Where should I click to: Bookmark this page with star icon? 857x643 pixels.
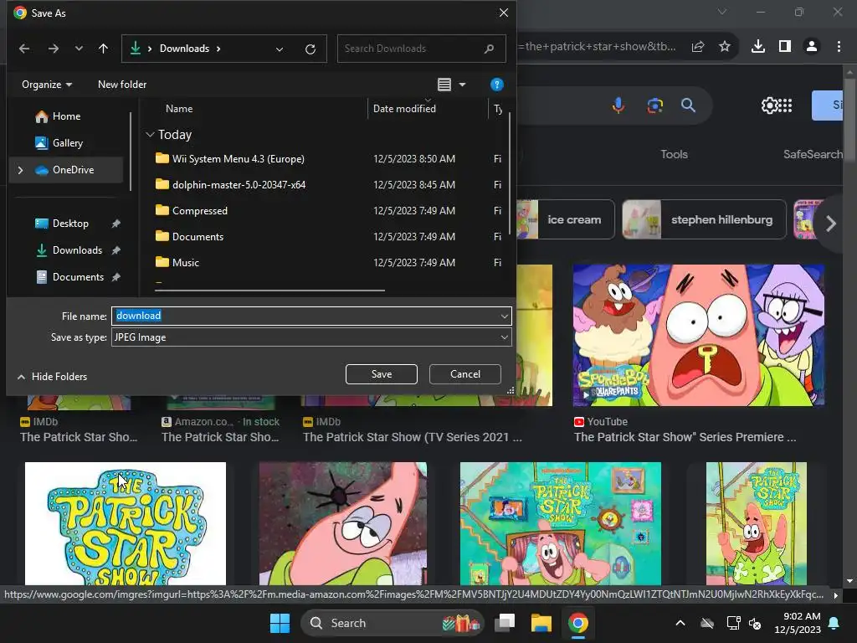[725, 47]
